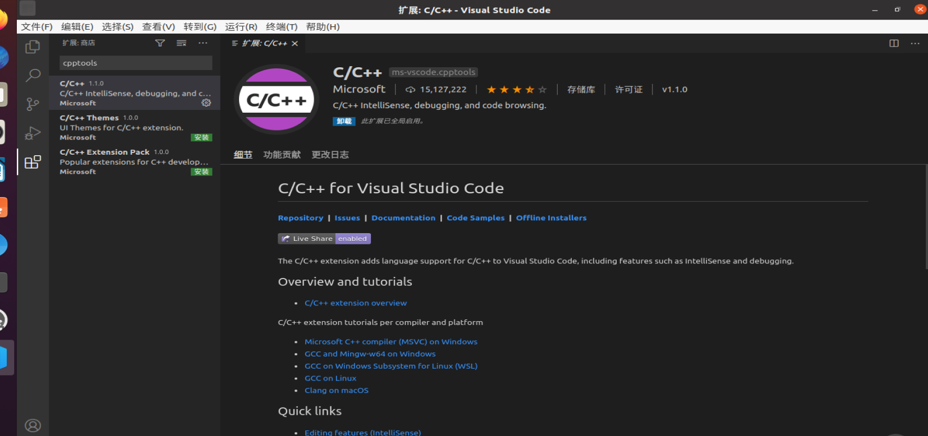Select C/C++ 1.1.0 in extension list
The width and height of the screenshot is (928, 436).
click(135, 93)
